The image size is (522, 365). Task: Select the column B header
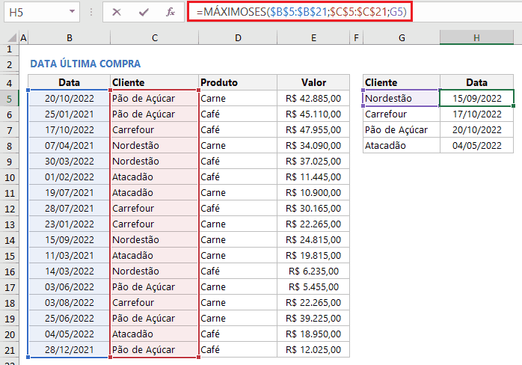(x=69, y=38)
